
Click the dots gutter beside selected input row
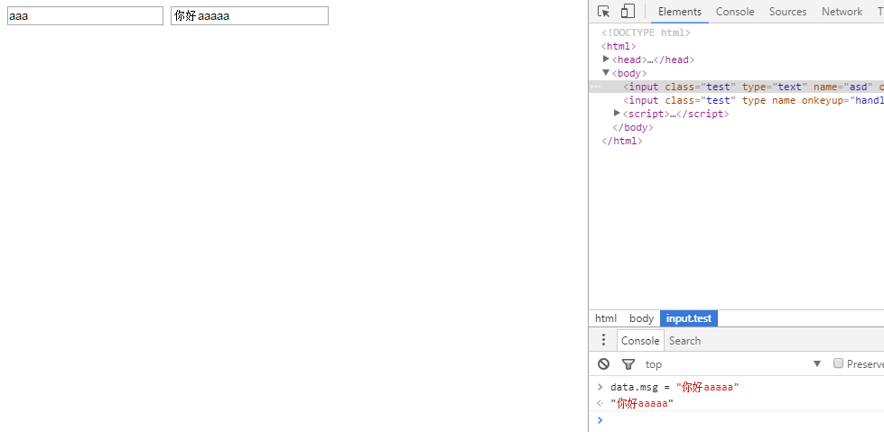pyautogui.click(x=596, y=87)
